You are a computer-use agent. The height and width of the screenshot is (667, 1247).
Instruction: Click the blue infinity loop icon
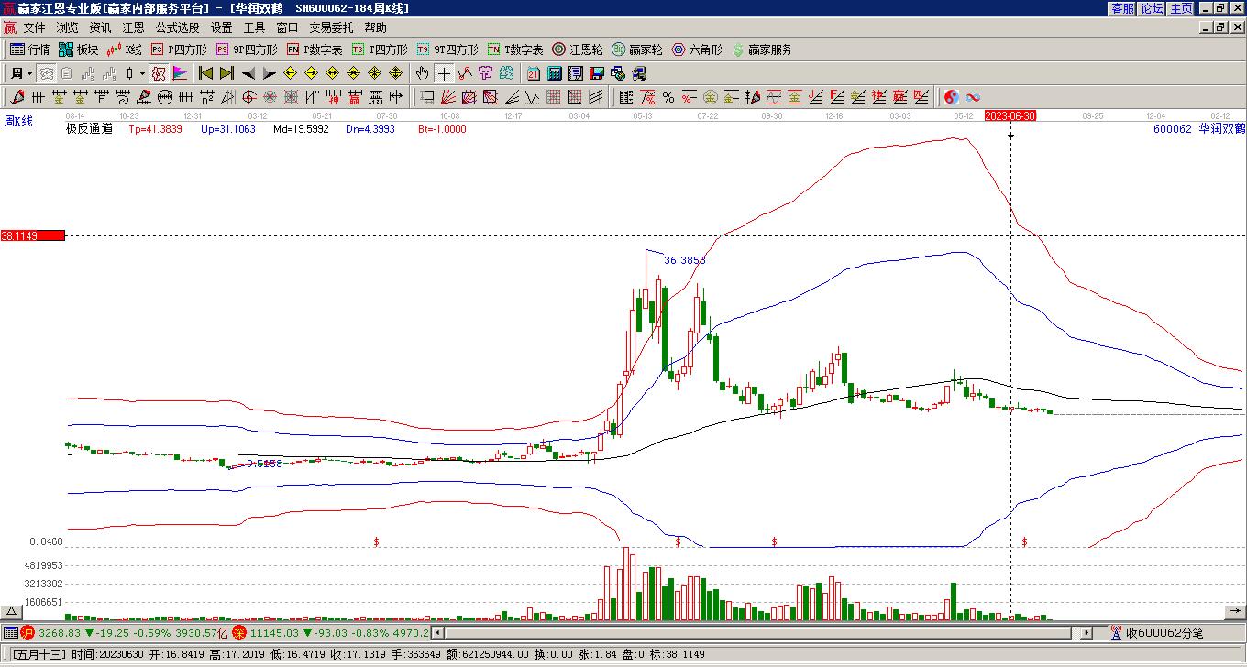973,97
